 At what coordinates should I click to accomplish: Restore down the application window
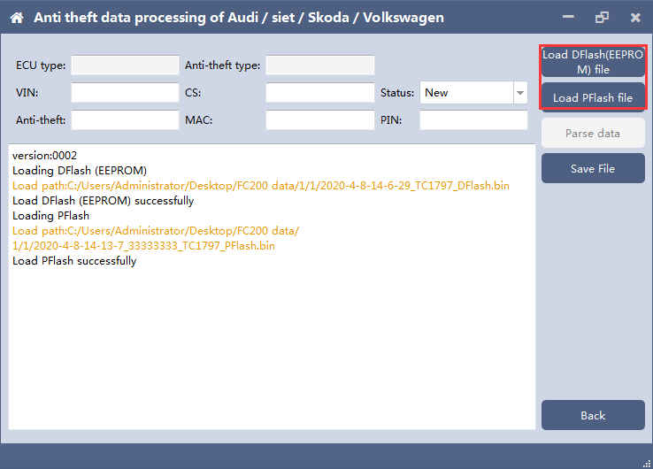[602, 18]
